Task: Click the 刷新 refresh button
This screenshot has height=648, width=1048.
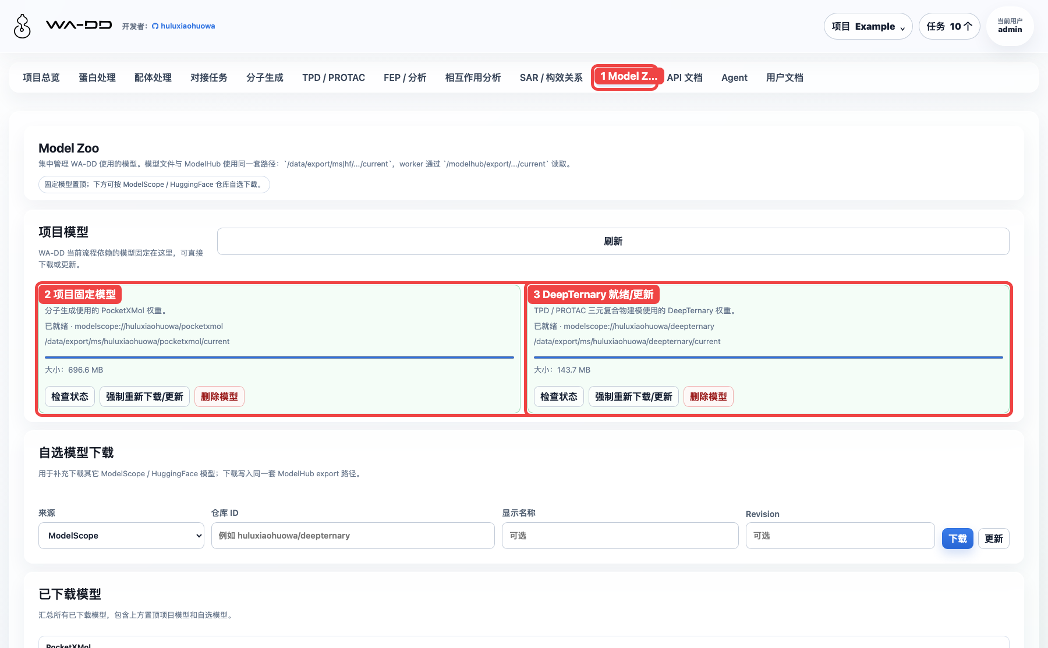Action: (x=613, y=241)
